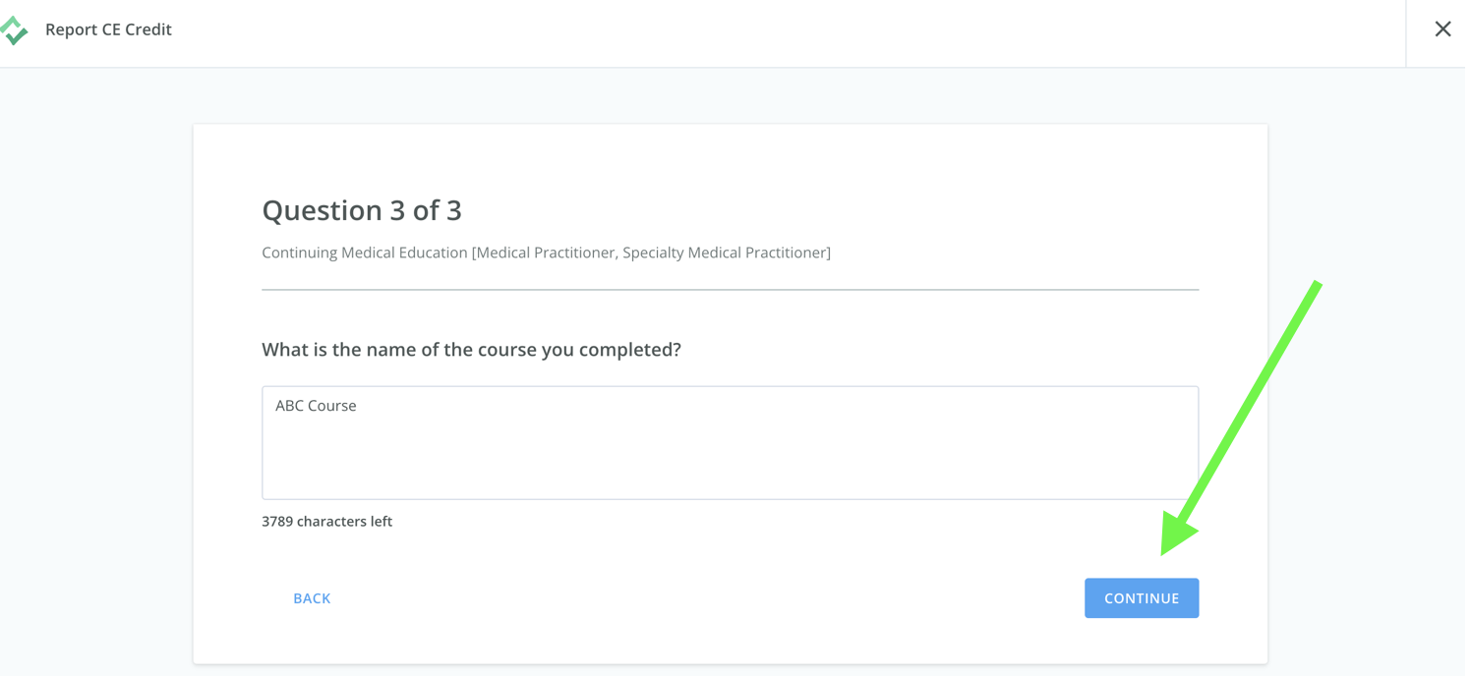This screenshot has height=676, width=1471.
Task: Click the green checkmark logo icon
Action: click(14, 30)
